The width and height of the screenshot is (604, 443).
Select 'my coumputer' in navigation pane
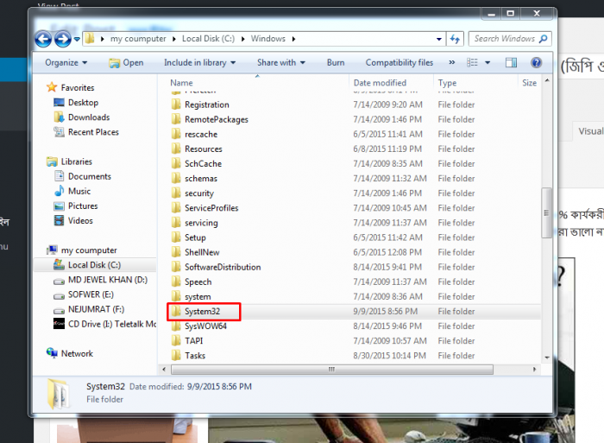click(89, 250)
